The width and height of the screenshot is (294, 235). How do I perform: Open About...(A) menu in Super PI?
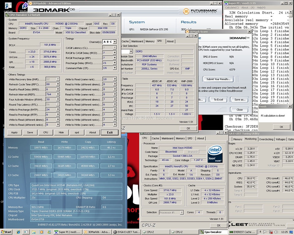[248, 7]
